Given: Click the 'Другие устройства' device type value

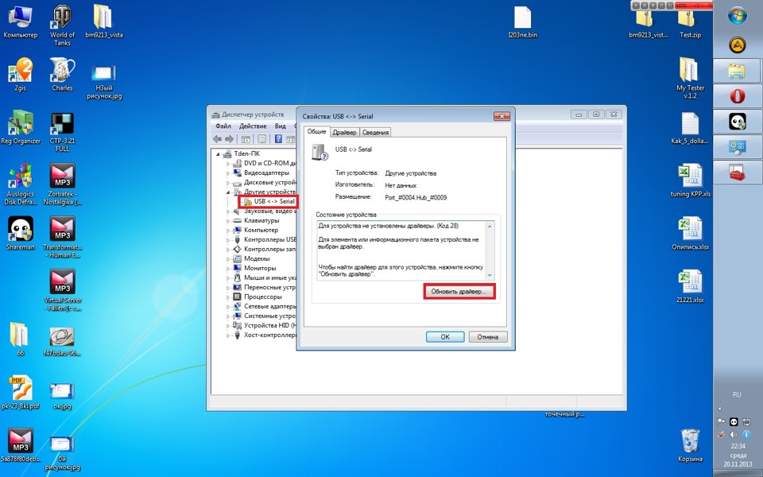Looking at the screenshot, I should click(x=411, y=173).
